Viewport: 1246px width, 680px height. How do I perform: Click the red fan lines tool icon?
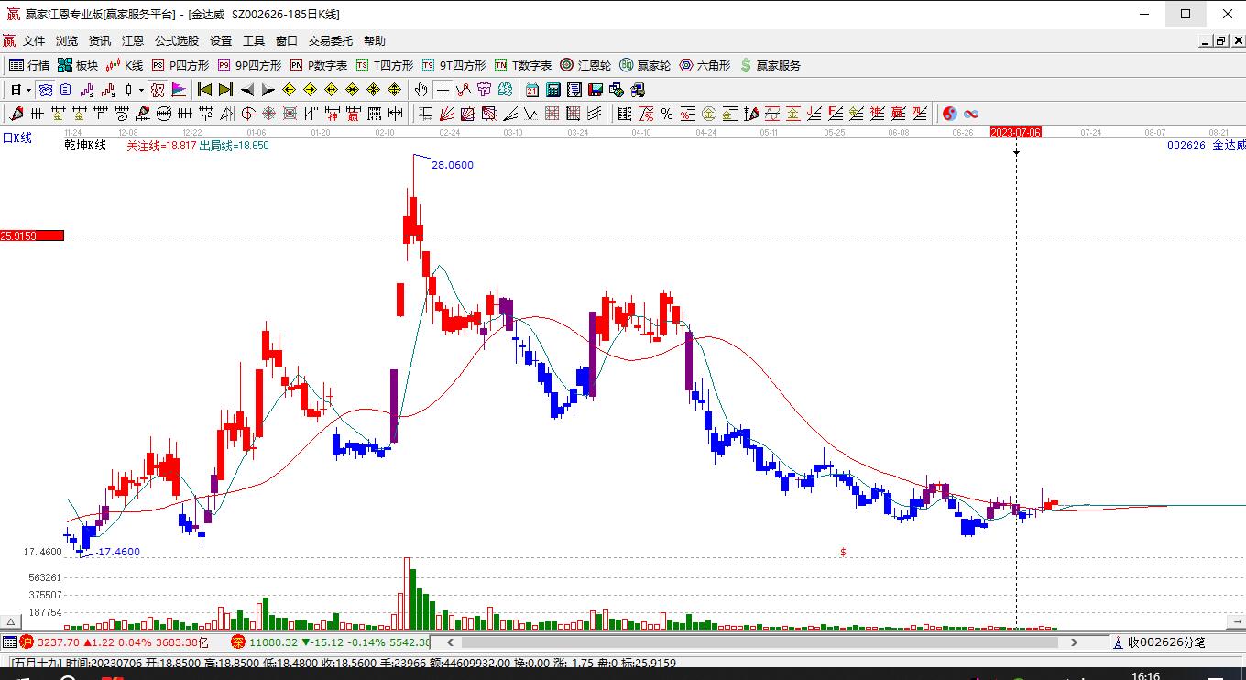point(447,114)
